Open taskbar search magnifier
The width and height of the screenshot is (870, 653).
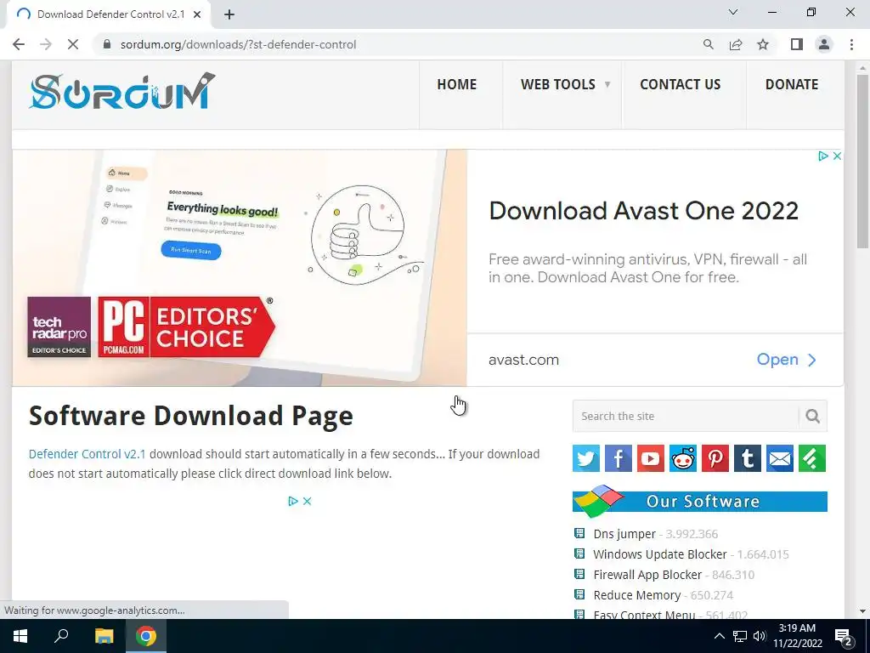point(61,636)
